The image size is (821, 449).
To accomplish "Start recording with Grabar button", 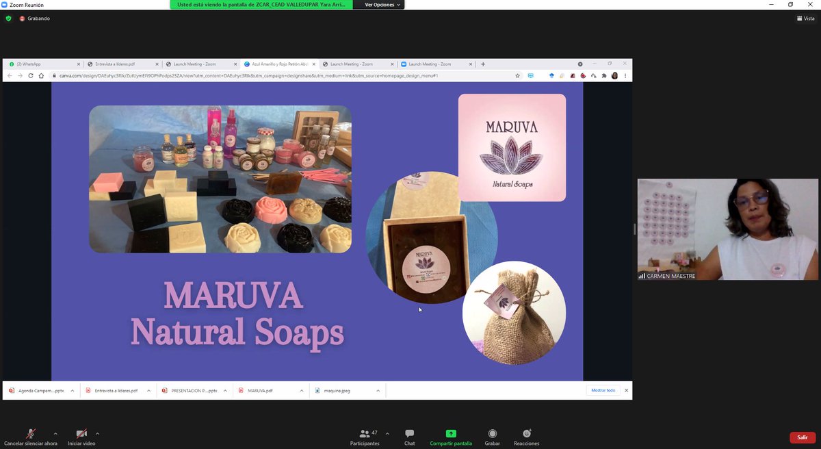I will click(492, 438).
